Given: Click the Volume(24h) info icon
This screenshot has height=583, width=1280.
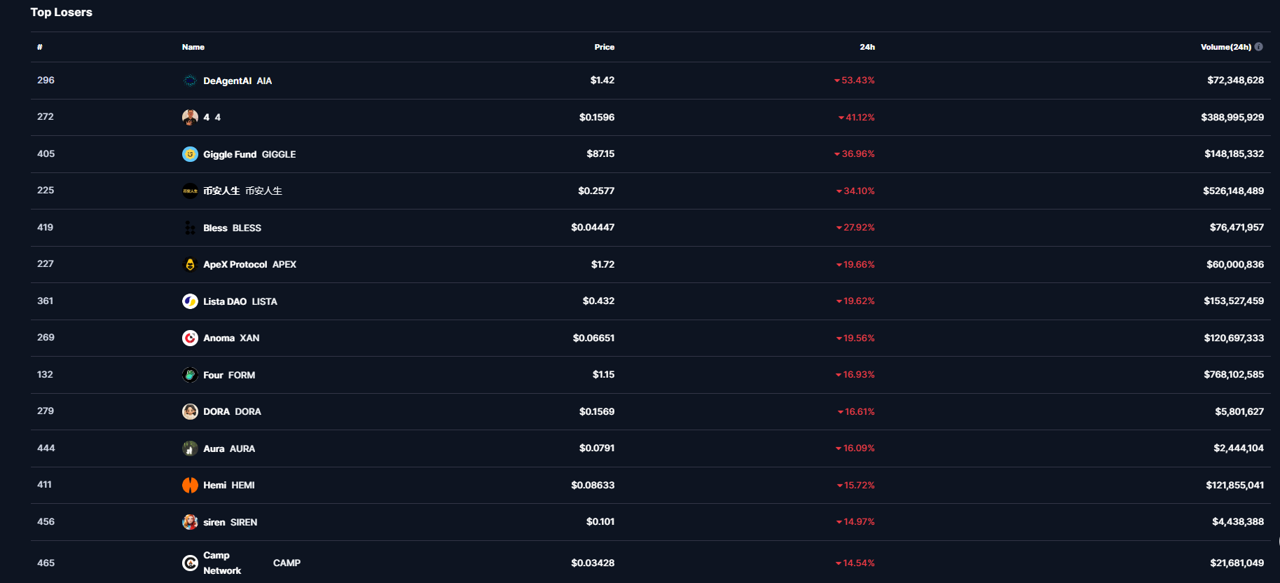Looking at the screenshot, I should point(1259,47).
